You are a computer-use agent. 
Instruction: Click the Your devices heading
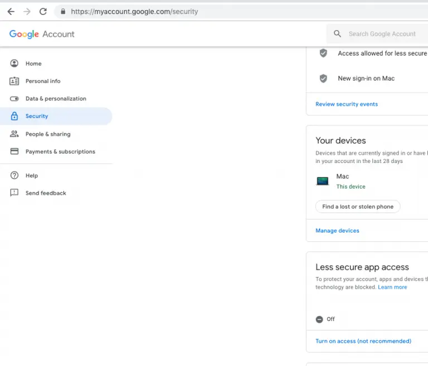[341, 140]
